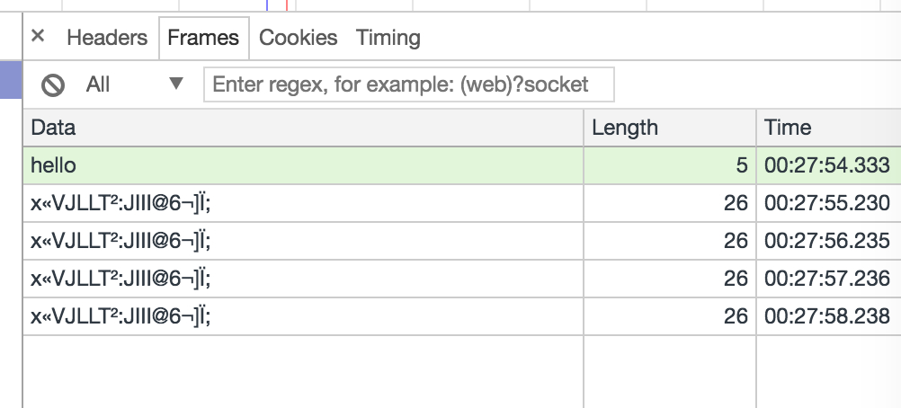Sort by the Data column header

[x=303, y=128]
